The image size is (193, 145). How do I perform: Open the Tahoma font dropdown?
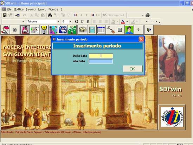pyautogui.click(x=58, y=22)
